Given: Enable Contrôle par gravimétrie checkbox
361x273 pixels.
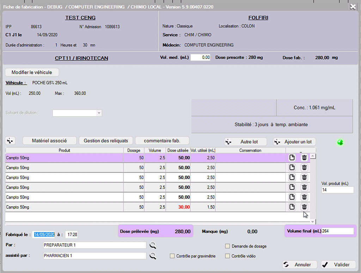Looking at the screenshot, I should coord(172,256).
